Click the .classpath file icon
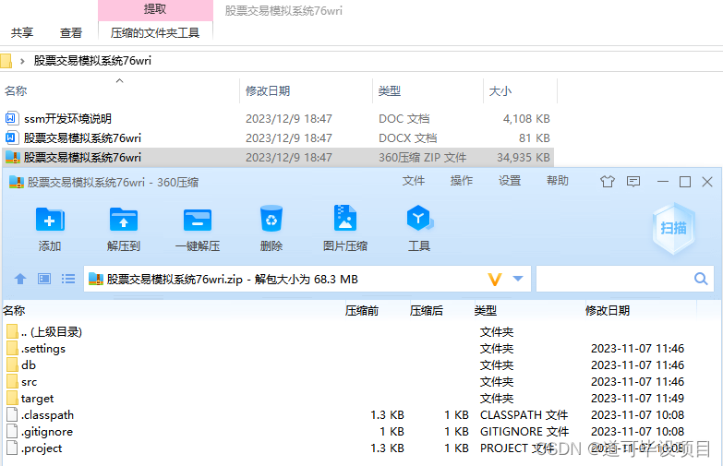This screenshot has height=466, width=723. [12, 414]
